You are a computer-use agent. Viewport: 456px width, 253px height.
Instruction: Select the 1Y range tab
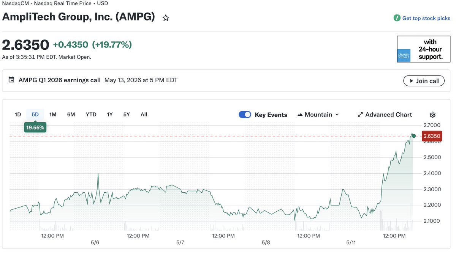110,115
